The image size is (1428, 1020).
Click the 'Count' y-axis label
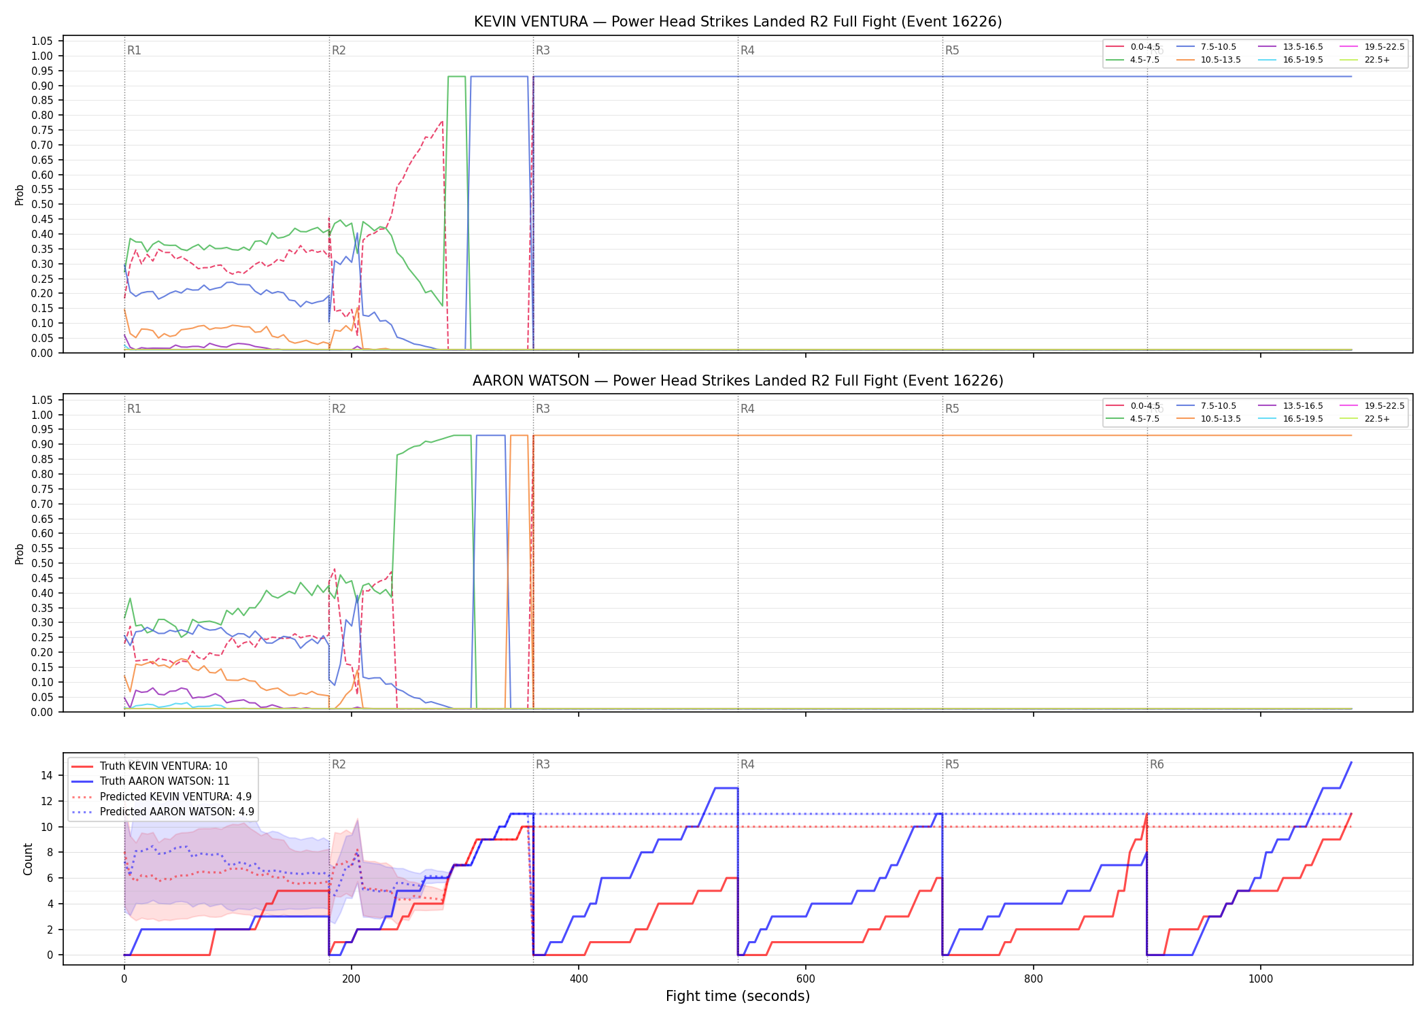pos(28,859)
